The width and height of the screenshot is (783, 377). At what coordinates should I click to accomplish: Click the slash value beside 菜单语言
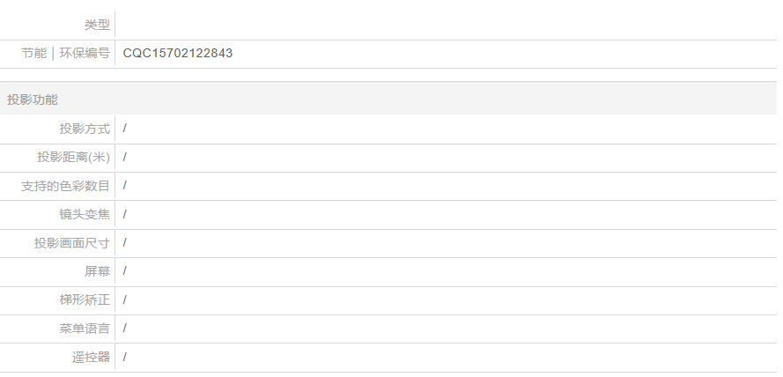(x=125, y=328)
